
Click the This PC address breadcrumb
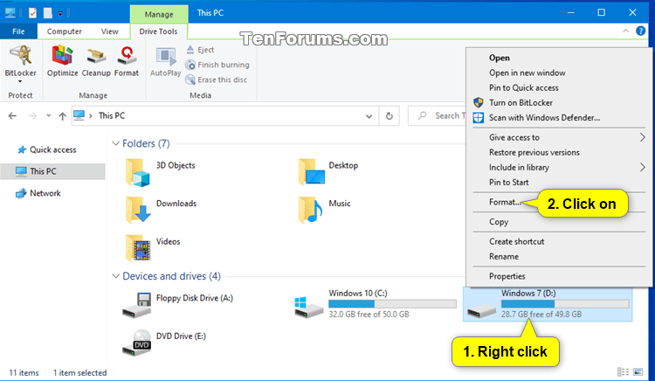click(112, 115)
